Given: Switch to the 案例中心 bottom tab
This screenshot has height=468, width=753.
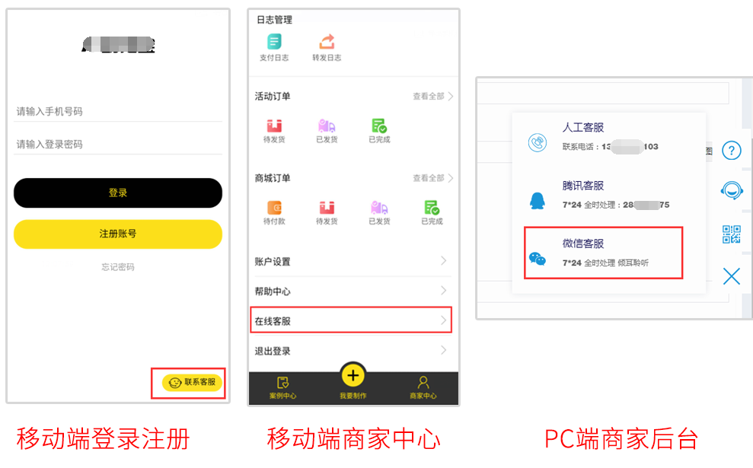Looking at the screenshot, I should tap(283, 388).
